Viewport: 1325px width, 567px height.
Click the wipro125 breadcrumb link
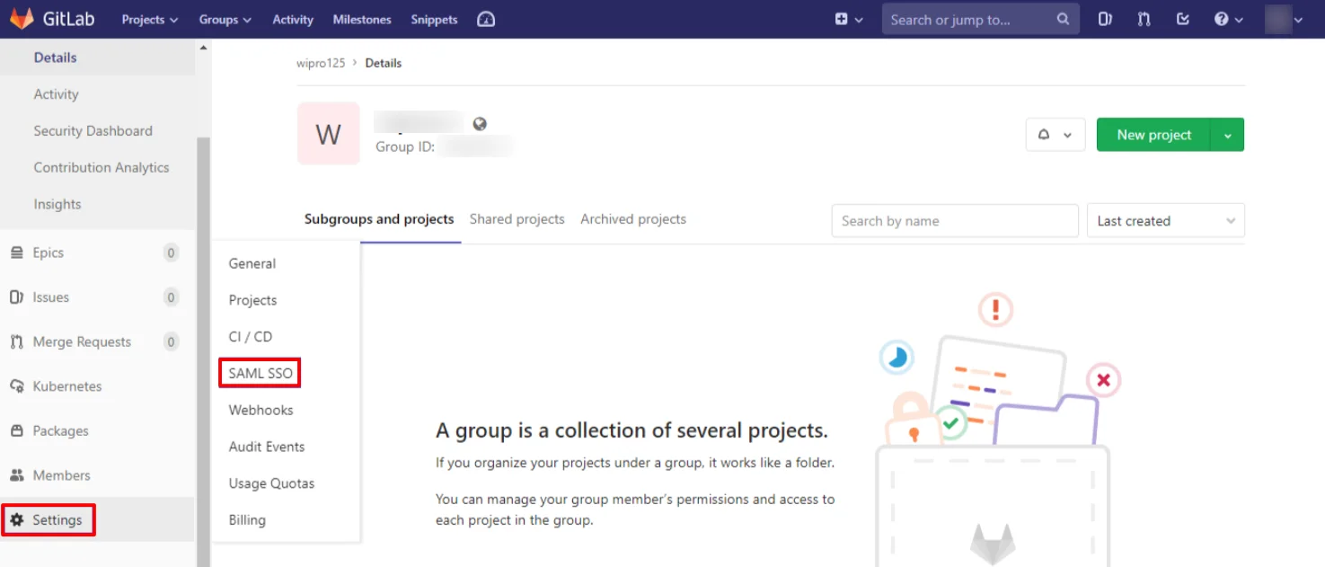point(321,63)
